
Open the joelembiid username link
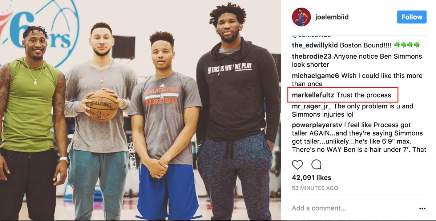[x=332, y=17]
